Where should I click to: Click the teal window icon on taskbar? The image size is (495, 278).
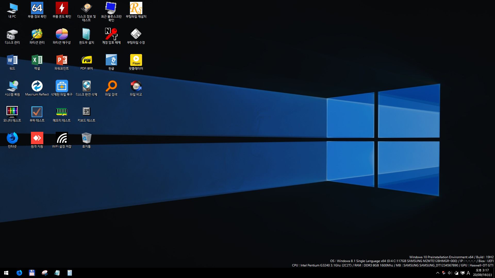[x=57, y=273]
